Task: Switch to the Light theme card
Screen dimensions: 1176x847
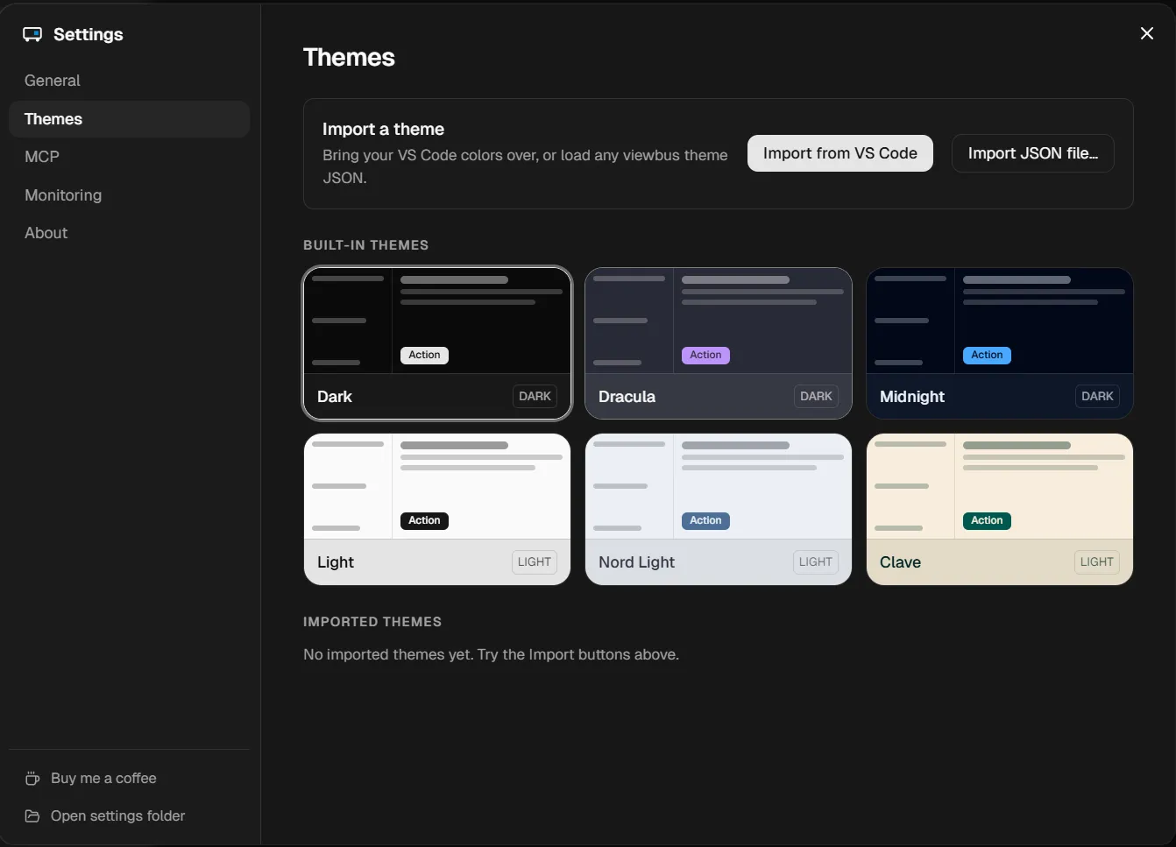Action: tap(437, 509)
